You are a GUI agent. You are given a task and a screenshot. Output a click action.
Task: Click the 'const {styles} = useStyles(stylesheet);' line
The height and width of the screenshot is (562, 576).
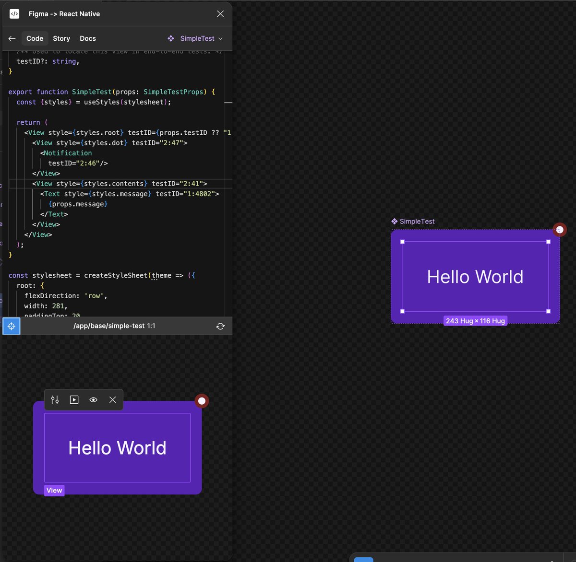click(94, 102)
